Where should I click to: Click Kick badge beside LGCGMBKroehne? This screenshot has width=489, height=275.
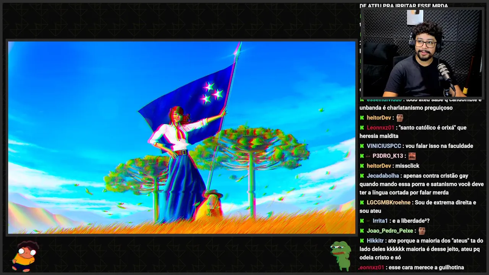[362, 202]
